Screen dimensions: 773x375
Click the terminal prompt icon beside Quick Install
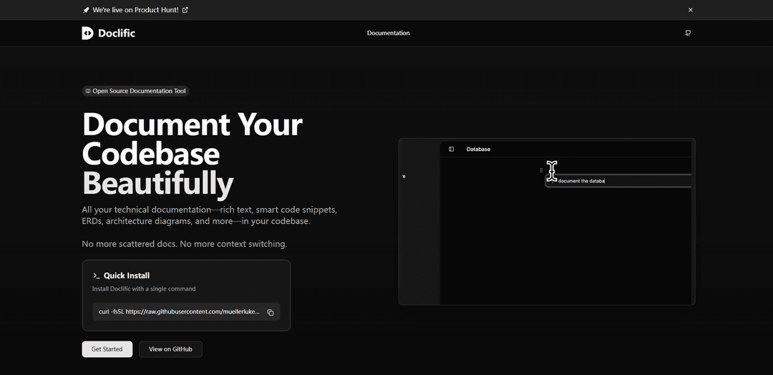point(96,276)
